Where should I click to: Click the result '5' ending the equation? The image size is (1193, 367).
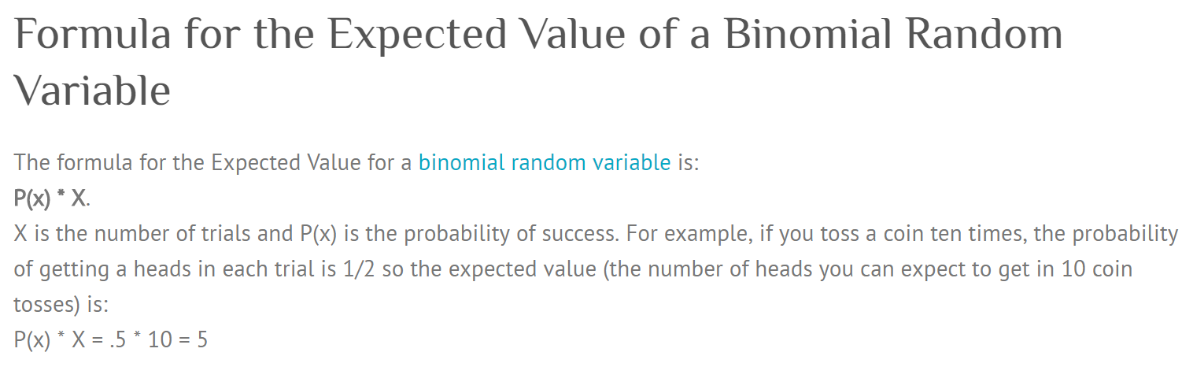202,340
